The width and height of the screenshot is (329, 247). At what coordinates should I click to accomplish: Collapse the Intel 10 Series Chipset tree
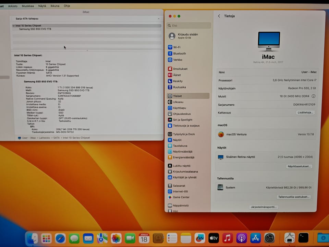click(14, 26)
